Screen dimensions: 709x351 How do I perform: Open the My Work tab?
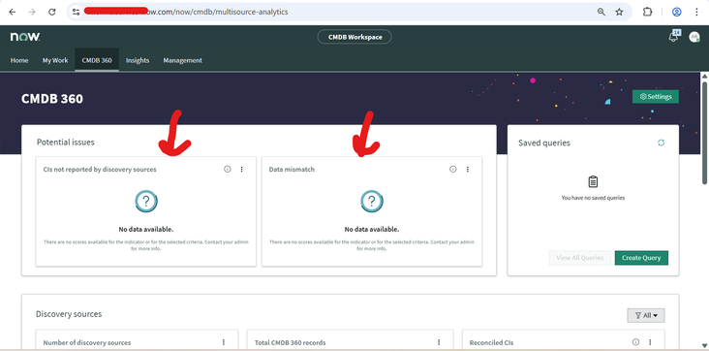click(55, 60)
